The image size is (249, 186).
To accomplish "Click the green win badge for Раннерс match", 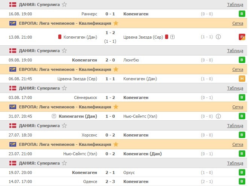I will pyautogui.click(x=241, y=14).
